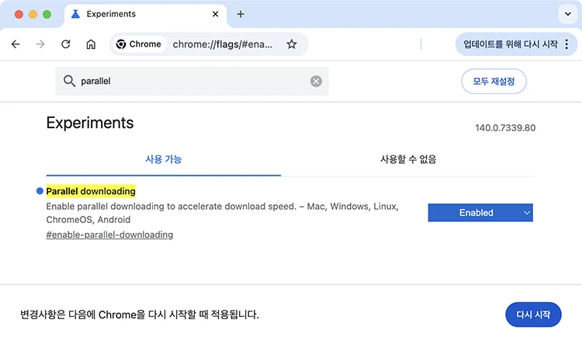
Task: Open the home page icon
Action: (91, 44)
